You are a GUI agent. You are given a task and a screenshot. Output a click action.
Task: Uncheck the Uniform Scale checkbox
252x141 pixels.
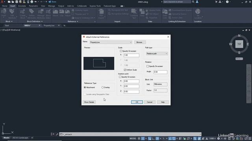click(125, 70)
